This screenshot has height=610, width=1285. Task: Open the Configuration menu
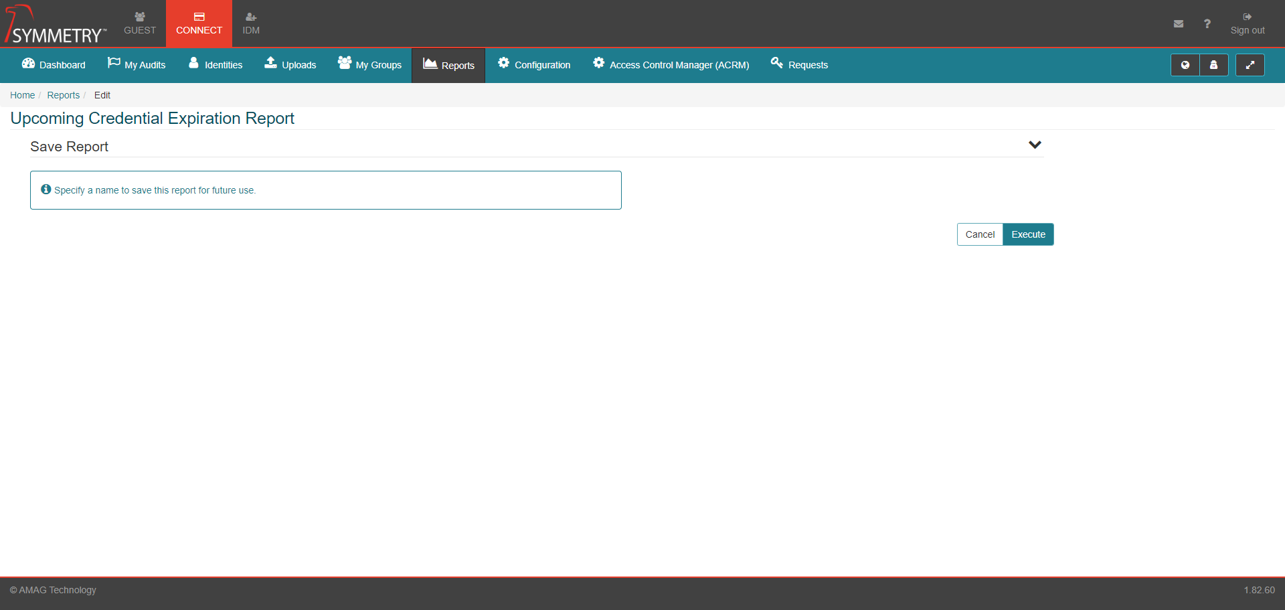click(x=534, y=65)
